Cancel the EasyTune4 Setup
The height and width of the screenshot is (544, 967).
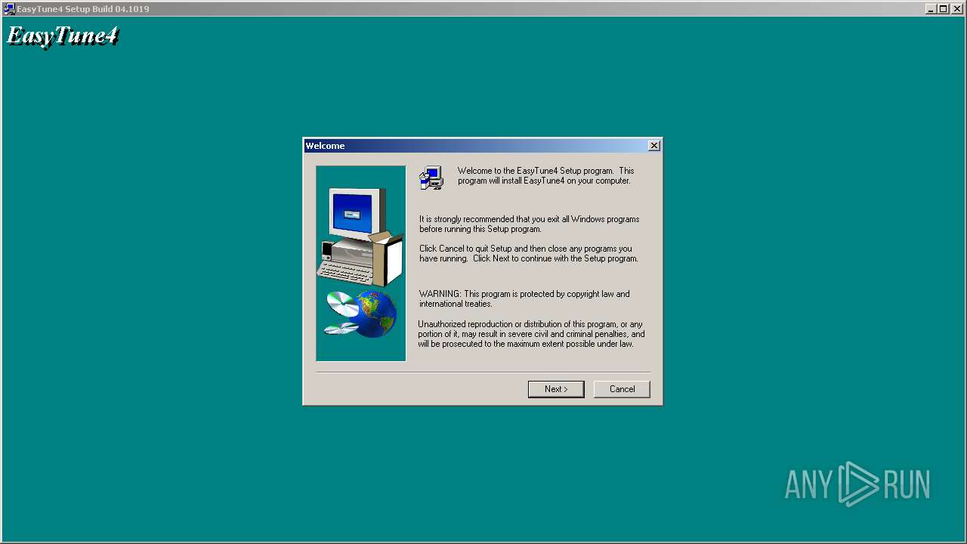click(x=622, y=389)
